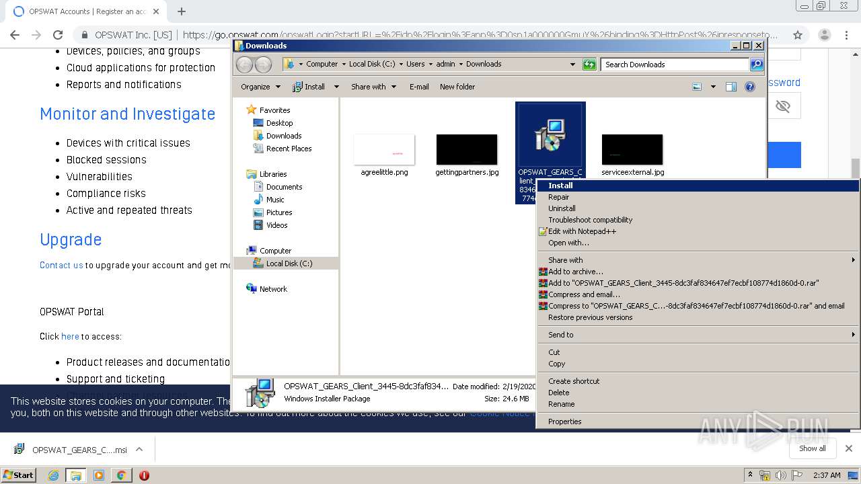Reload the Chrome page
The height and width of the screenshot is (484, 861).
coord(58,35)
